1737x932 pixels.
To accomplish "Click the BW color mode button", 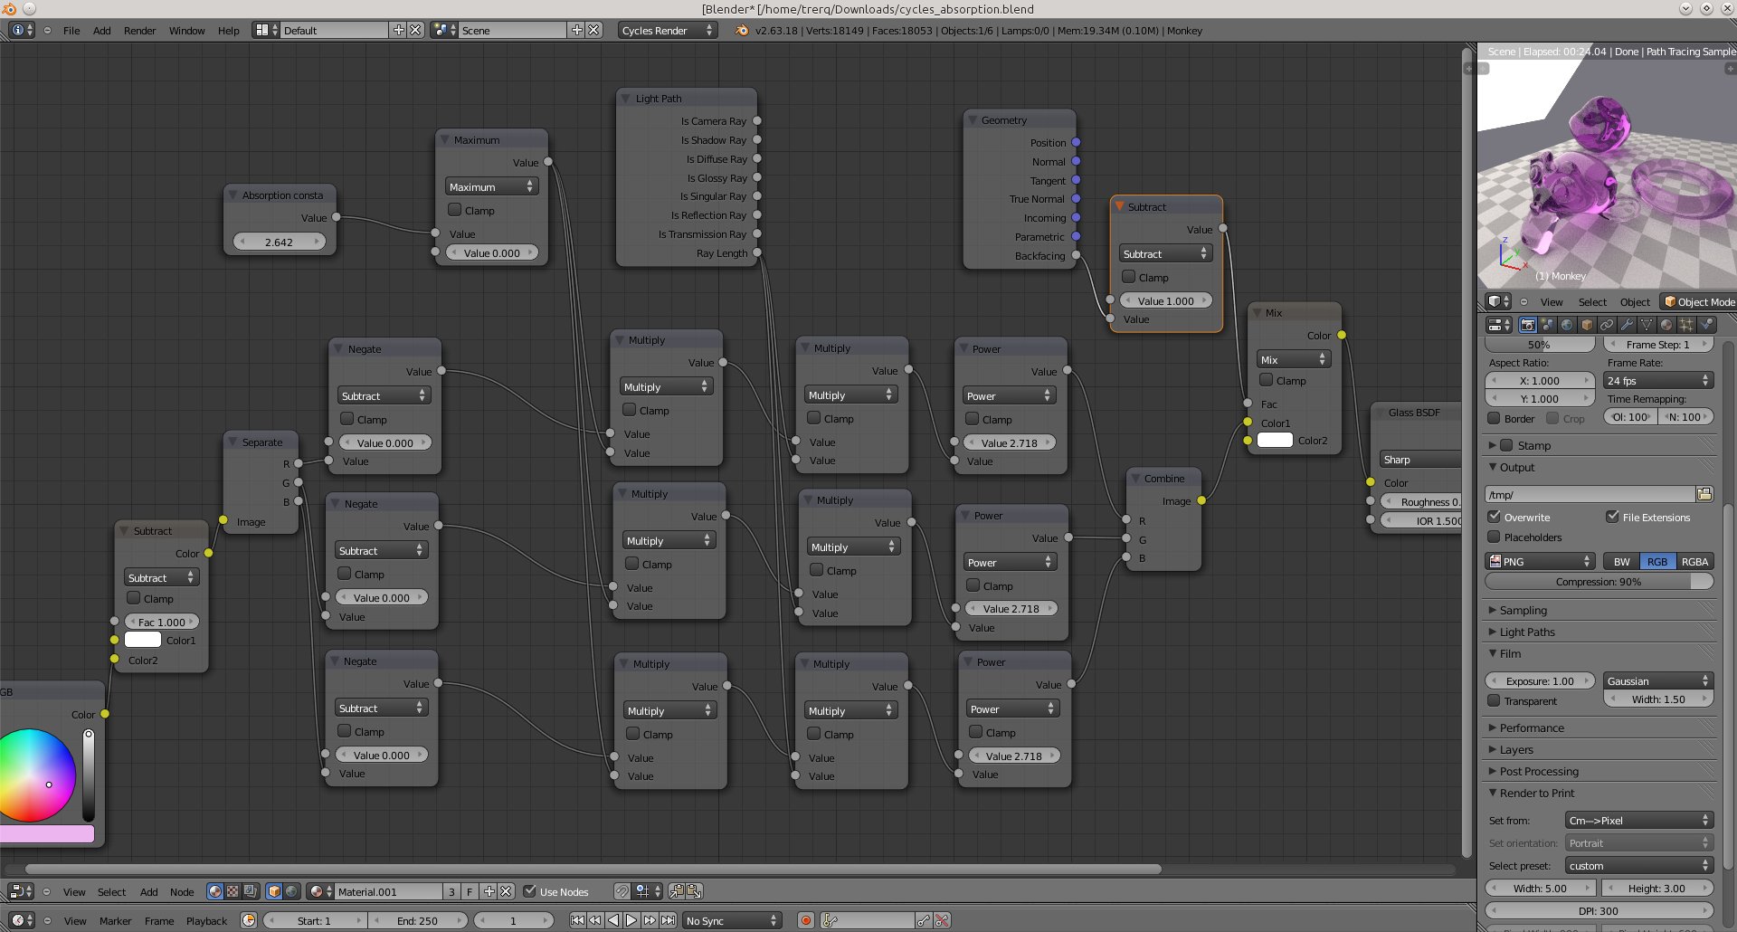I will (x=1621, y=562).
